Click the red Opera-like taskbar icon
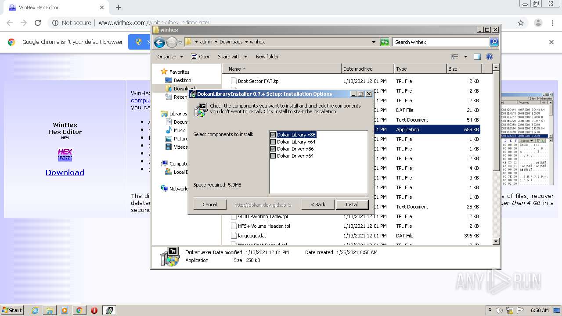This screenshot has width=562, height=316. [x=94, y=310]
